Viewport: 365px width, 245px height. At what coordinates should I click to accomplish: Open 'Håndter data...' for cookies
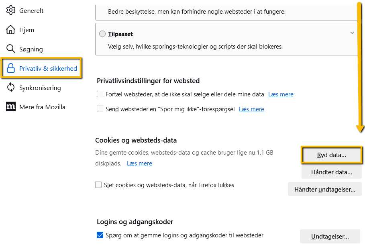point(332,172)
